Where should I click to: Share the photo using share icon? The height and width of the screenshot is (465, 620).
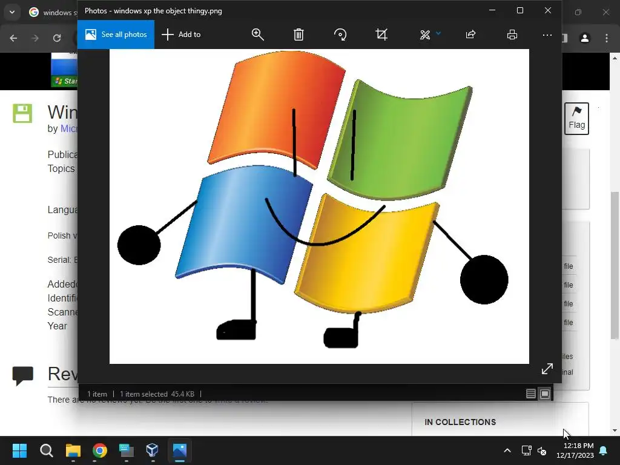470,35
